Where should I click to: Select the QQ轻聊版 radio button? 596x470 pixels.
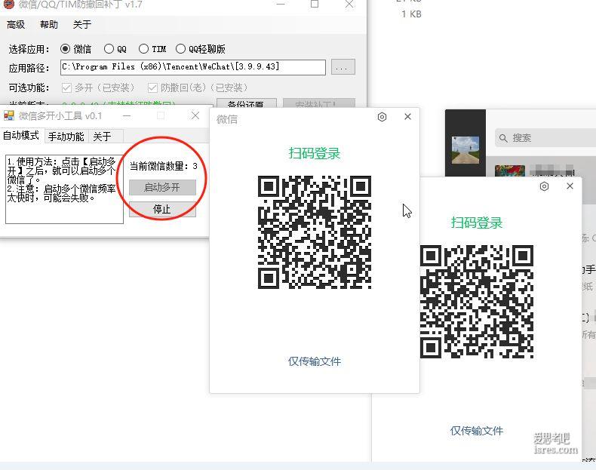click(180, 48)
